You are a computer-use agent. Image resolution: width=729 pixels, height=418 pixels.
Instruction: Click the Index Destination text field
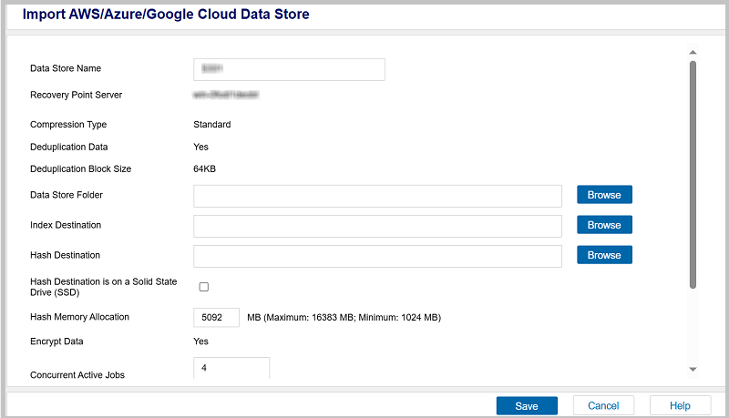coord(377,226)
